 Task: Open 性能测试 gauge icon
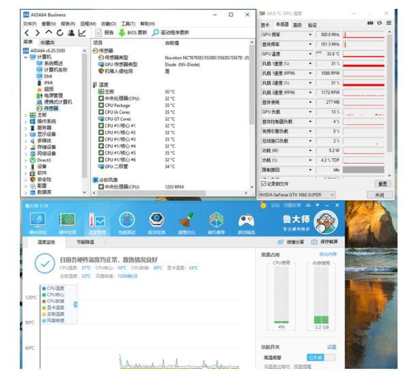point(127,223)
